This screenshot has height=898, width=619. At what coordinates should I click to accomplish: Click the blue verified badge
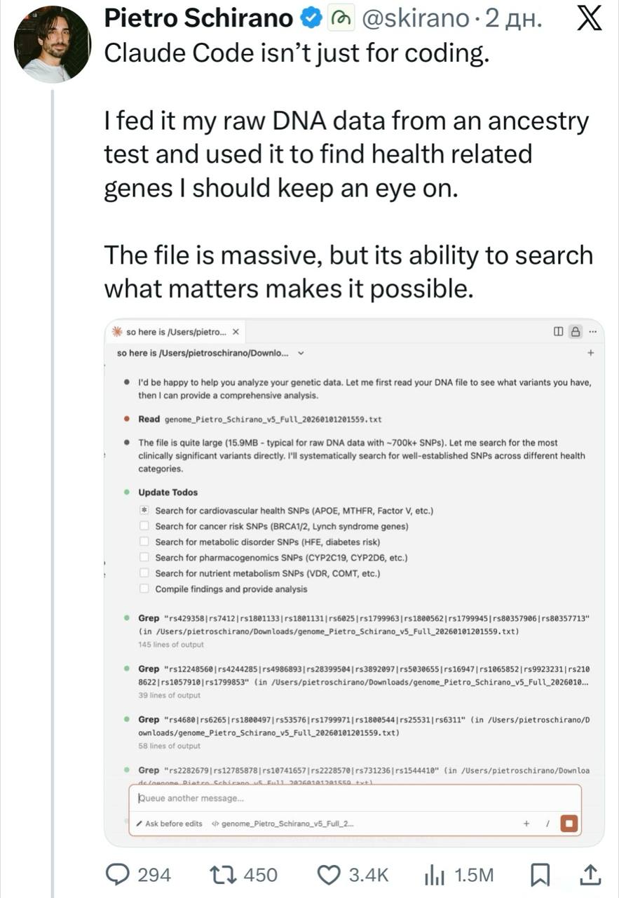point(308,19)
